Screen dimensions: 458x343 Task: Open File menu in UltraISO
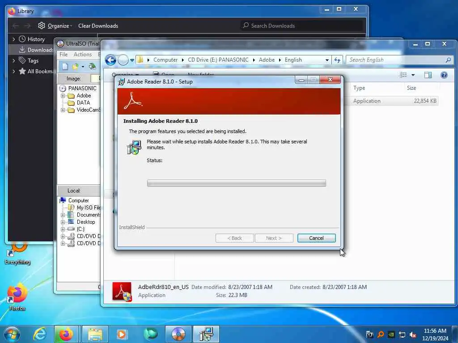pos(64,54)
